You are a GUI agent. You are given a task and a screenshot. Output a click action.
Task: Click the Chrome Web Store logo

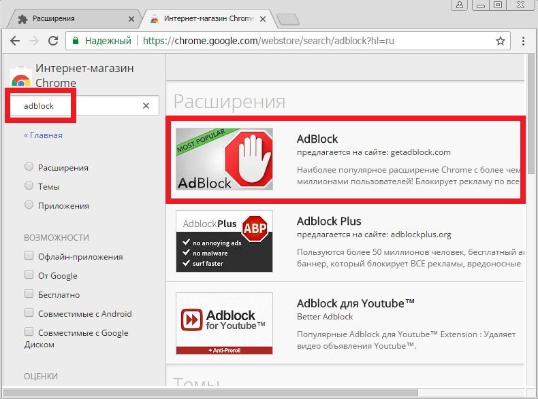pyautogui.click(x=21, y=76)
